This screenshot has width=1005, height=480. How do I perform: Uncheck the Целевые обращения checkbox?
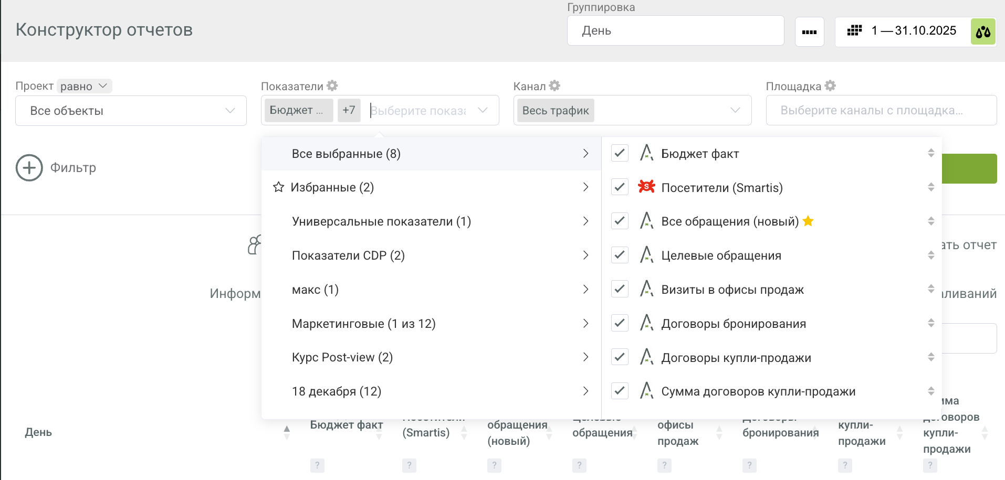pos(620,255)
